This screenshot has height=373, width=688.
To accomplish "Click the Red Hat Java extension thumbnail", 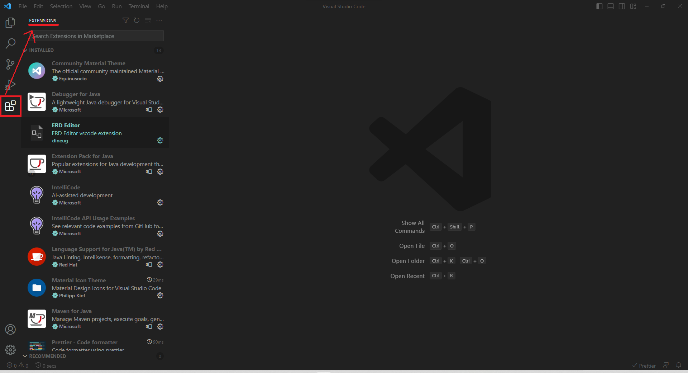I will coord(37,256).
